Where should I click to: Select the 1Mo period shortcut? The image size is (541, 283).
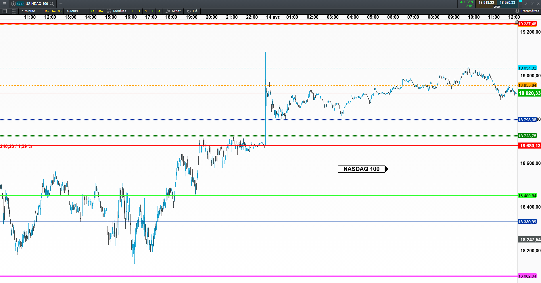[100, 11]
